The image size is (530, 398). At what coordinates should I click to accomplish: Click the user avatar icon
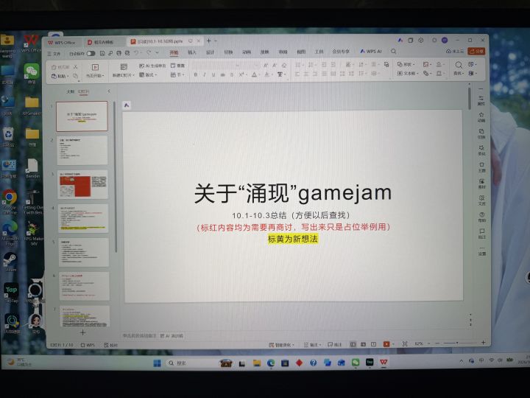coord(445,41)
